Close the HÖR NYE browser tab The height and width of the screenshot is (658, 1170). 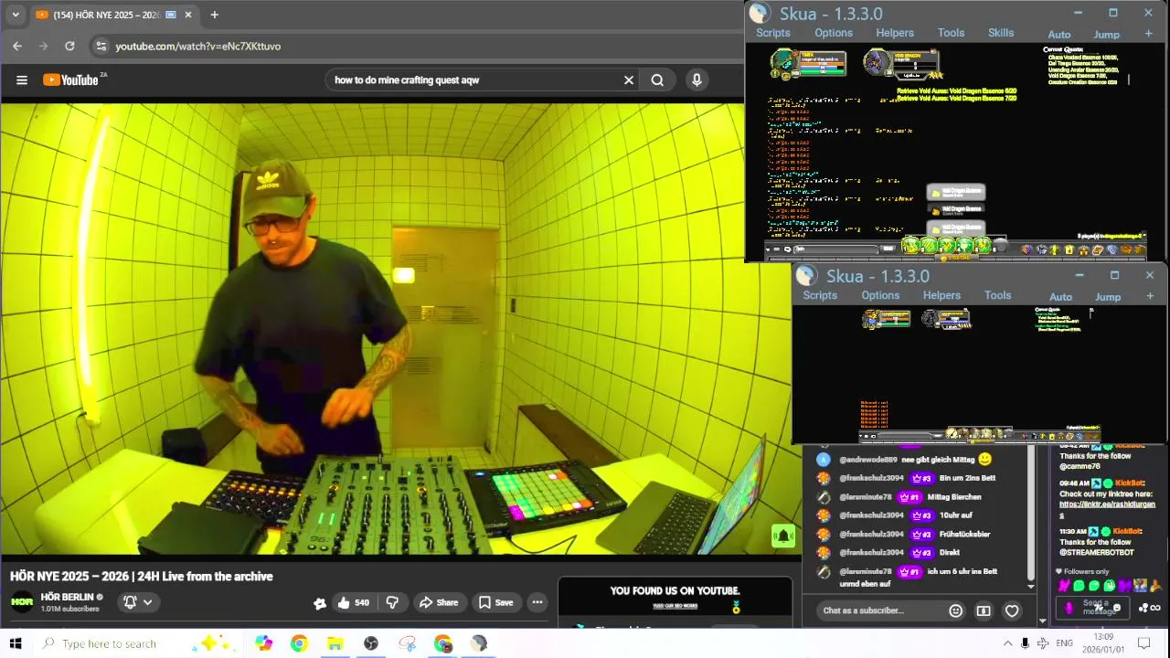click(188, 15)
